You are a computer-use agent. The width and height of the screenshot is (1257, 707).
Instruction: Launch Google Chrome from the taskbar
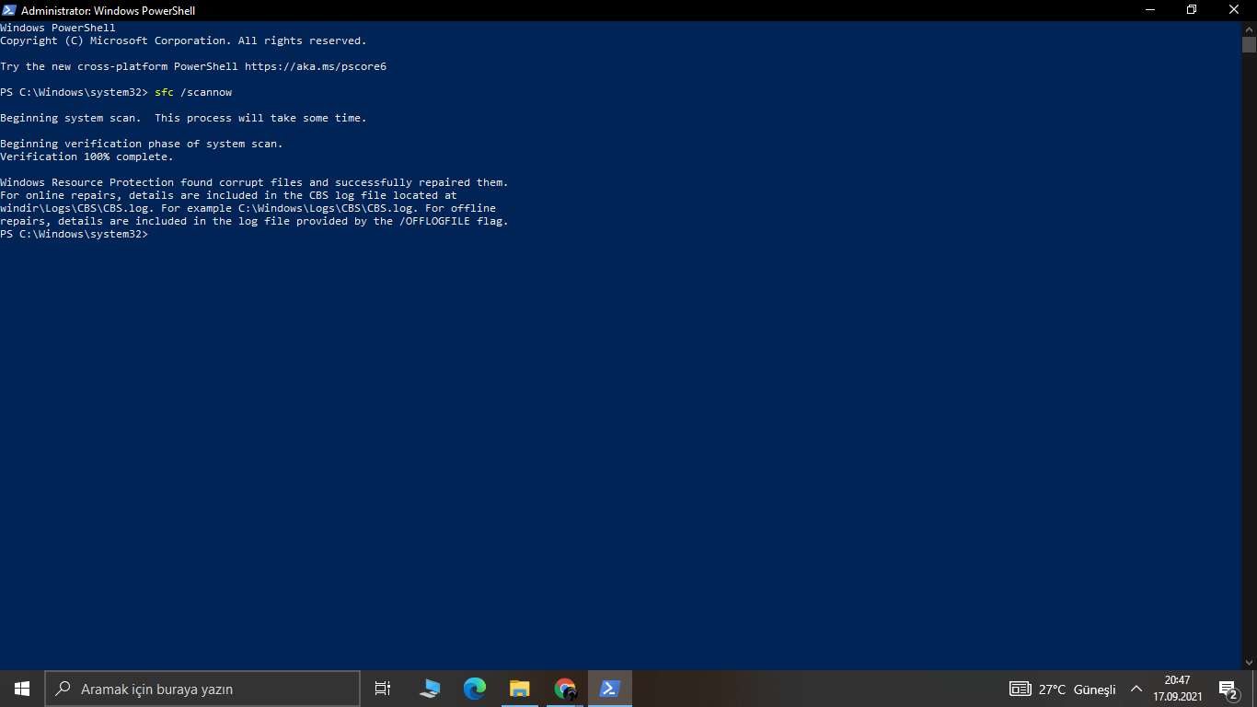(x=565, y=689)
